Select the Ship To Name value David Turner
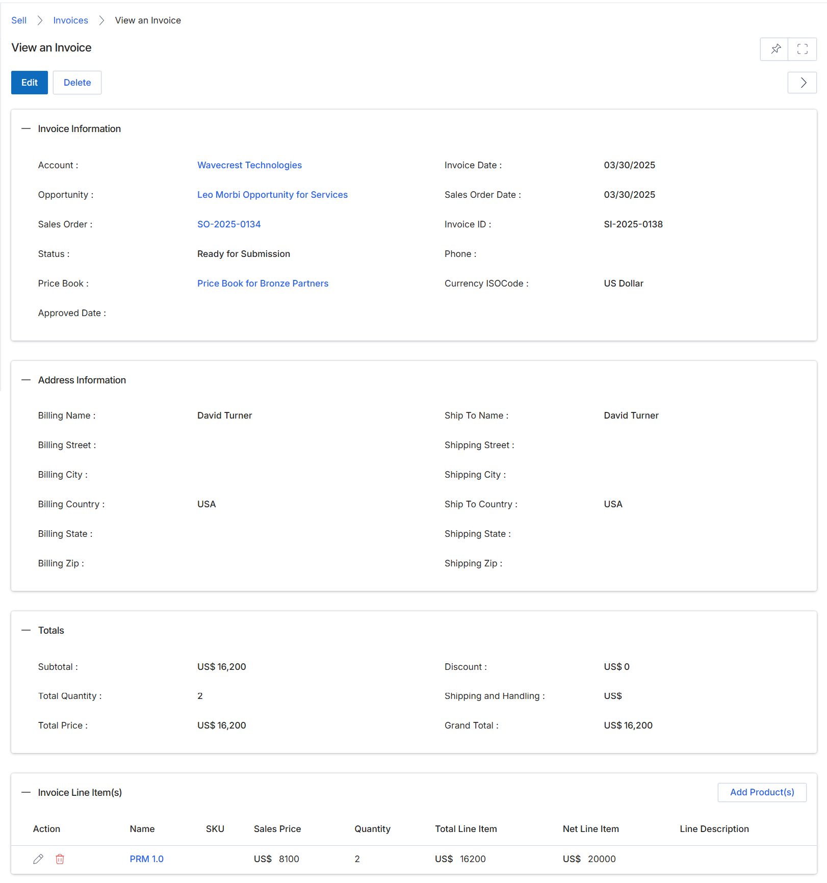This screenshot has width=827, height=883. point(631,415)
